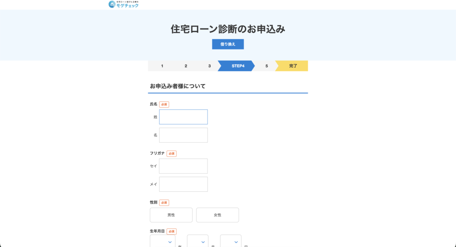Viewport: 456px width, 247px height.
Task: Click the active STEP4 indicator
Action: (x=238, y=66)
